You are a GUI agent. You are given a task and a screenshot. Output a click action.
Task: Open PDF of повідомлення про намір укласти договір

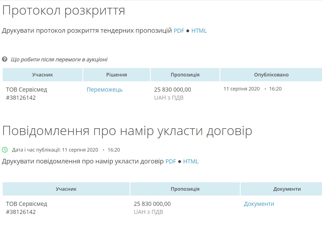click(x=171, y=162)
